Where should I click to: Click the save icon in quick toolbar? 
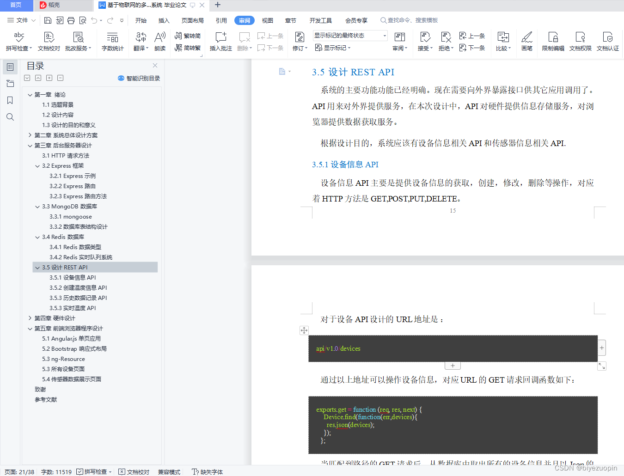(x=48, y=20)
